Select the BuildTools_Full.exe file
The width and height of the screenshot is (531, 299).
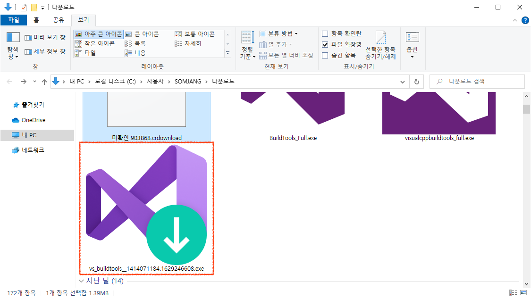pyautogui.click(x=293, y=116)
